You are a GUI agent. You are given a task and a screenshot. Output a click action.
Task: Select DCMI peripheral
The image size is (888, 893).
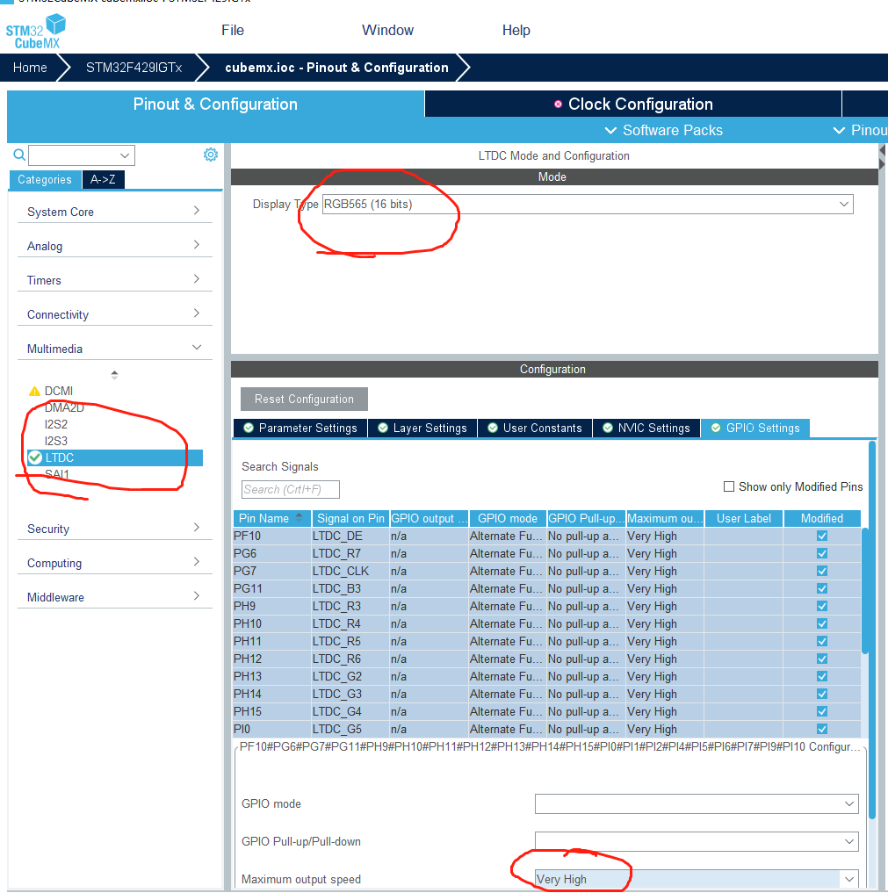(x=59, y=392)
